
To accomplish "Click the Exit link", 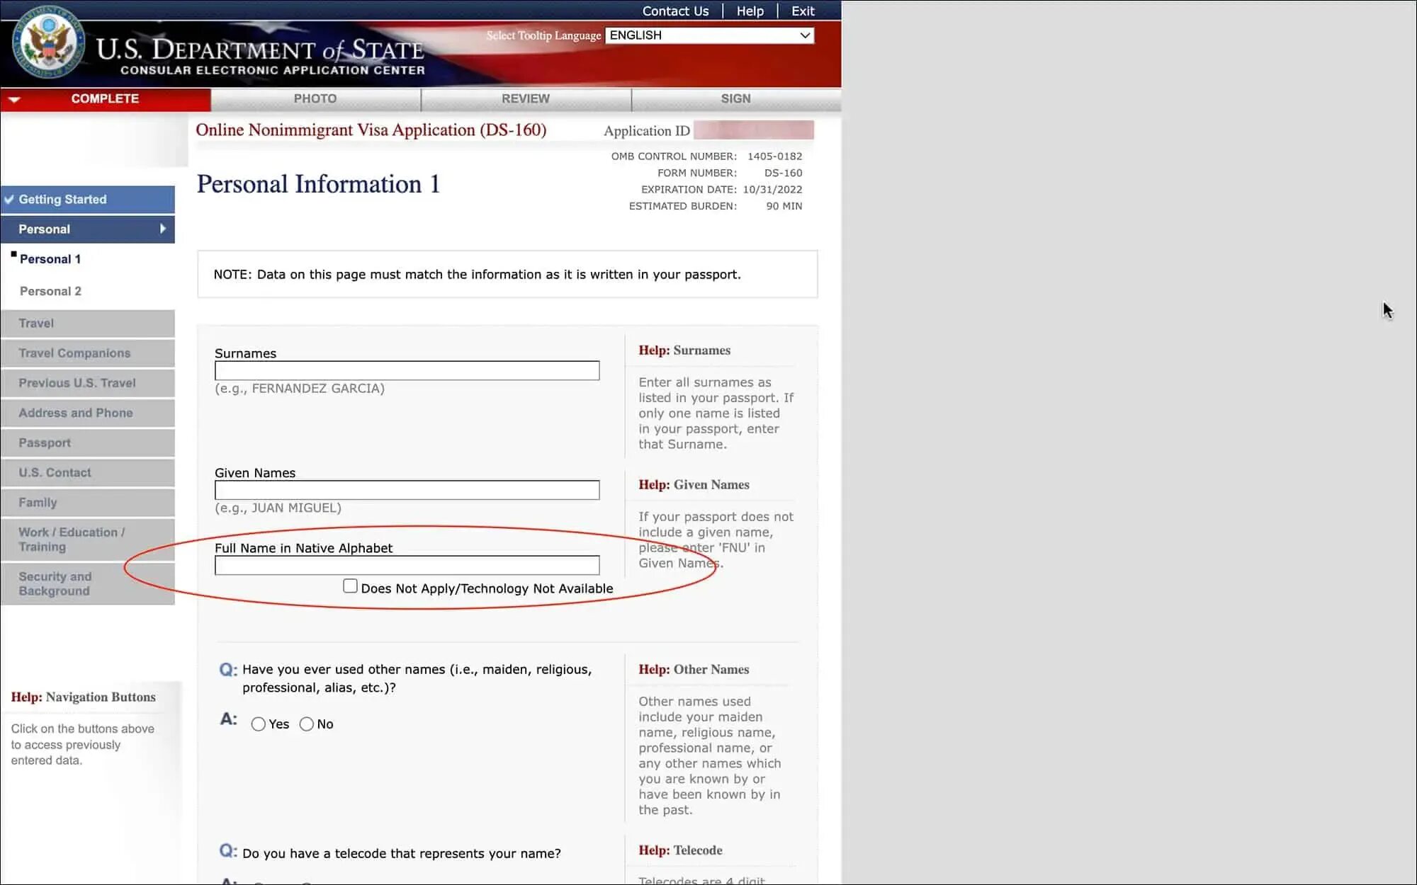I will (802, 11).
